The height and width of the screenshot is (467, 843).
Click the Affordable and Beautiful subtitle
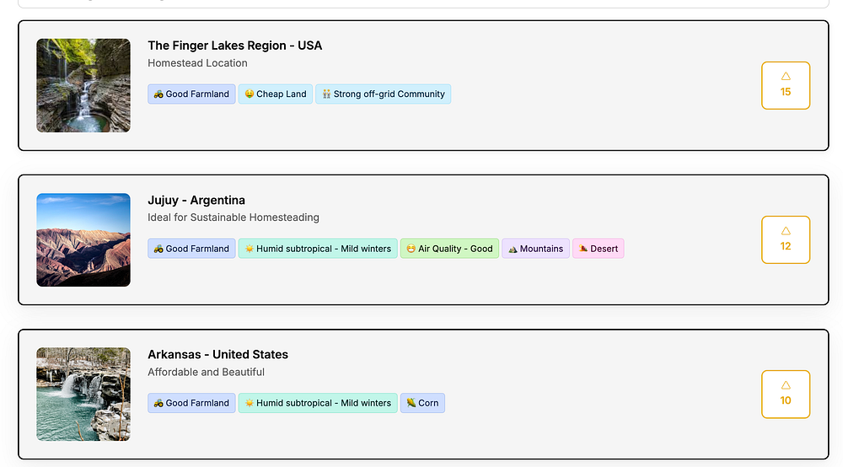pos(206,372)
